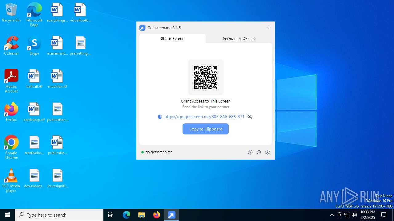394x221 pixels.
Task: Click the taskbar search box
Action: coord(59,215)
